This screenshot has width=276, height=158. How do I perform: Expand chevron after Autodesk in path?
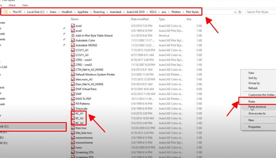[x=124, y=12]
